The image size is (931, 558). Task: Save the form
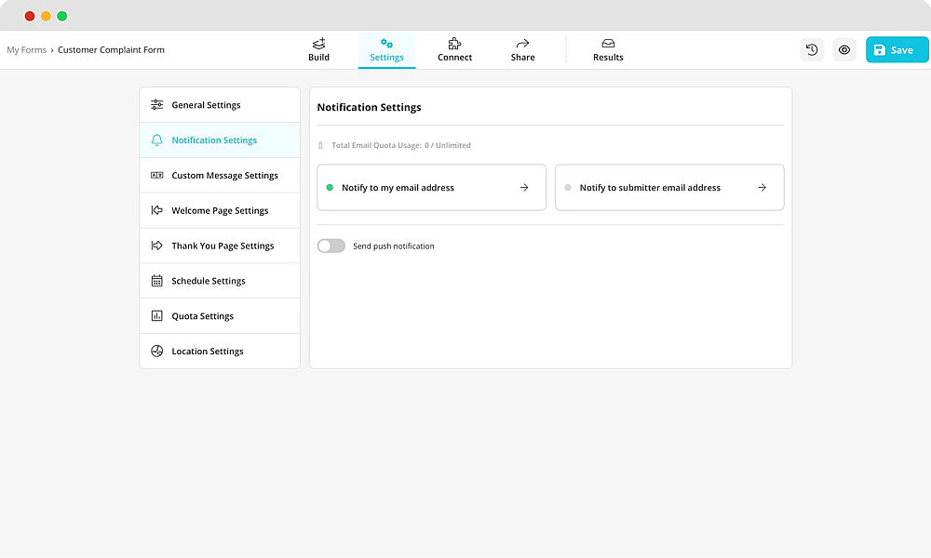(x=897, y=50)
